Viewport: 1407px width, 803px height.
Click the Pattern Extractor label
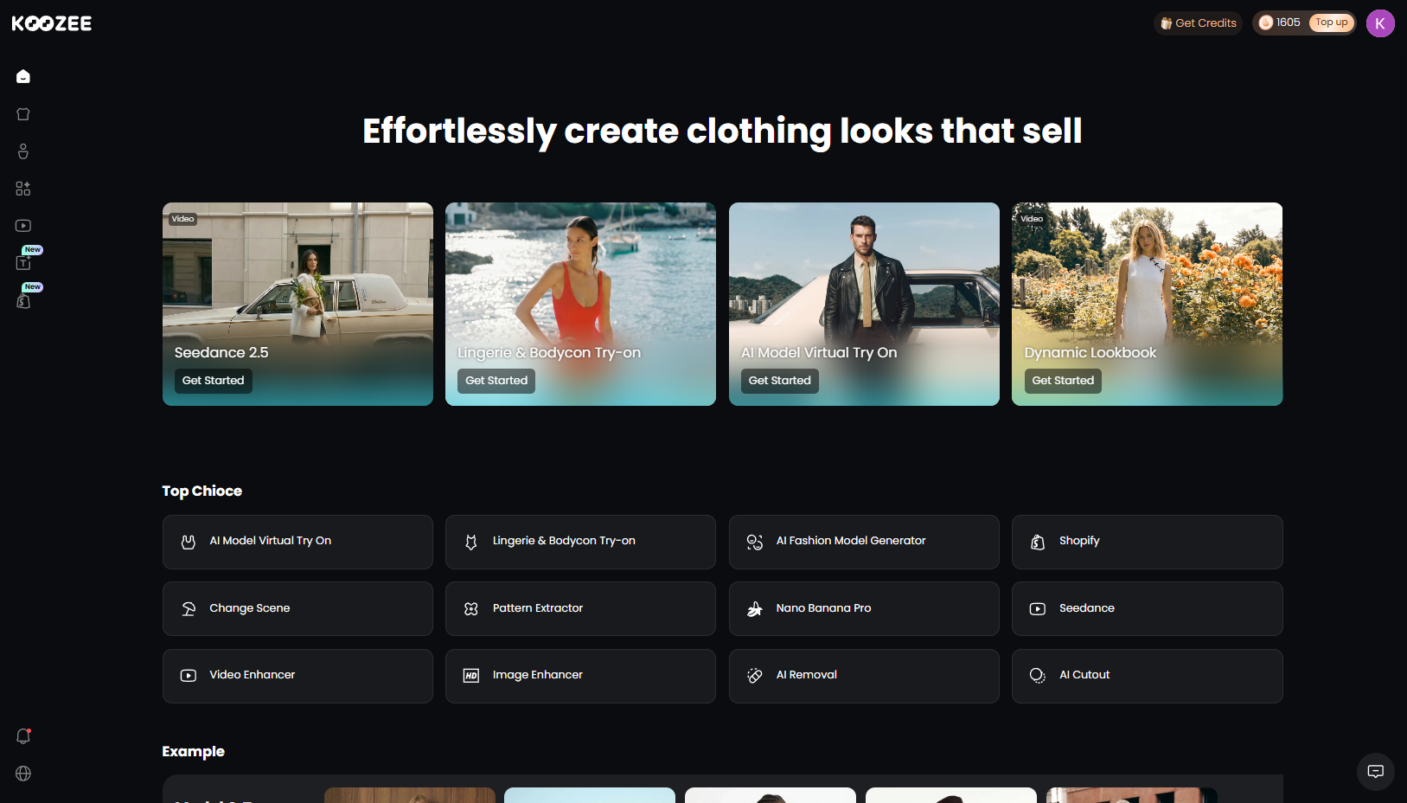(538, 608)
